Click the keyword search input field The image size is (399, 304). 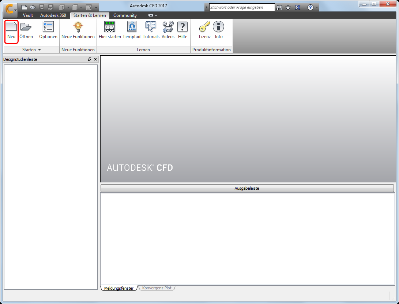pyautogui.click(x=242, y=7)
